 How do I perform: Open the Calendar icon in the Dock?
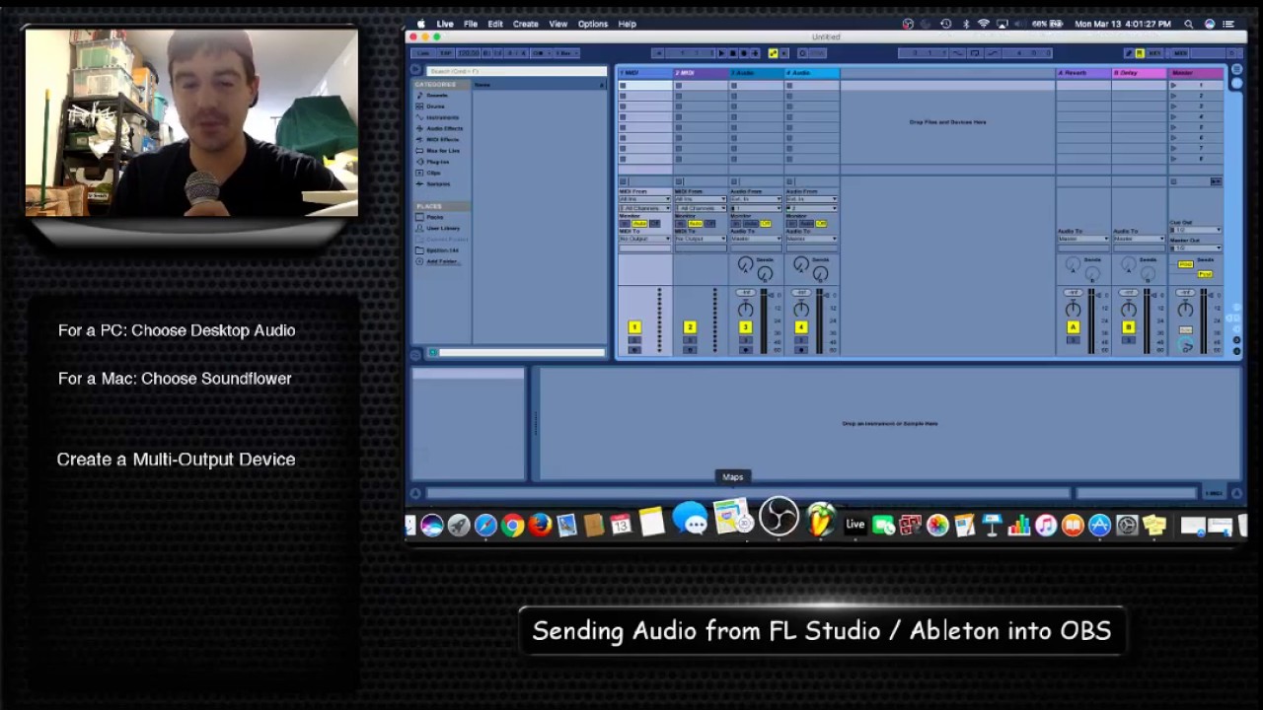click(x=621, y=526)
